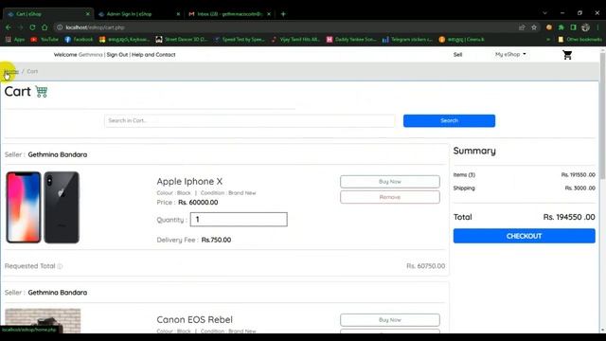
Task: Open Telegram stickers bookmark
Action: (407, 40)
